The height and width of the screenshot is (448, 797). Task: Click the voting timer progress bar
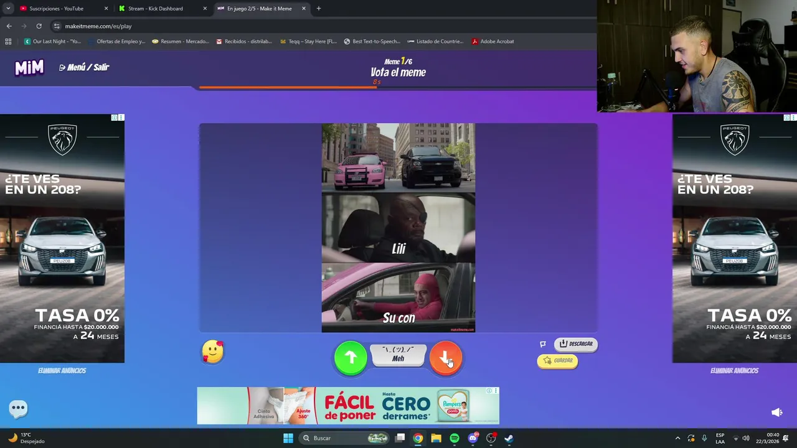(x=398, y=87)
